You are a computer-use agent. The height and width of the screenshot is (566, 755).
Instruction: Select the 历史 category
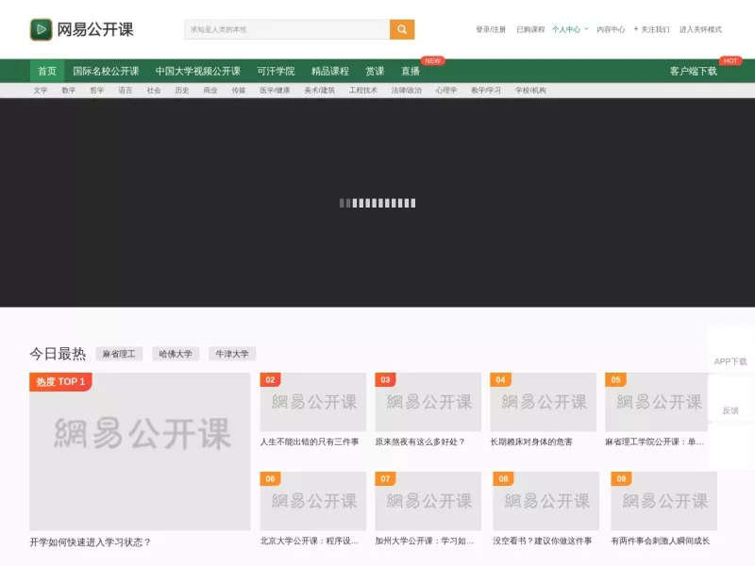182,91
